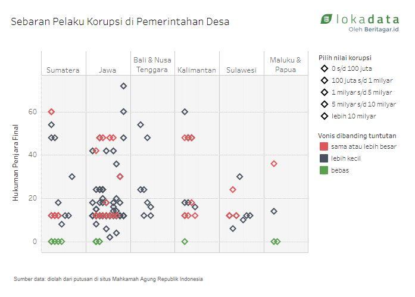This screenshot has height=297, width=415.
Task: Click the "Bali & Nusa Tenggara" column header
Action: [152, 65]
